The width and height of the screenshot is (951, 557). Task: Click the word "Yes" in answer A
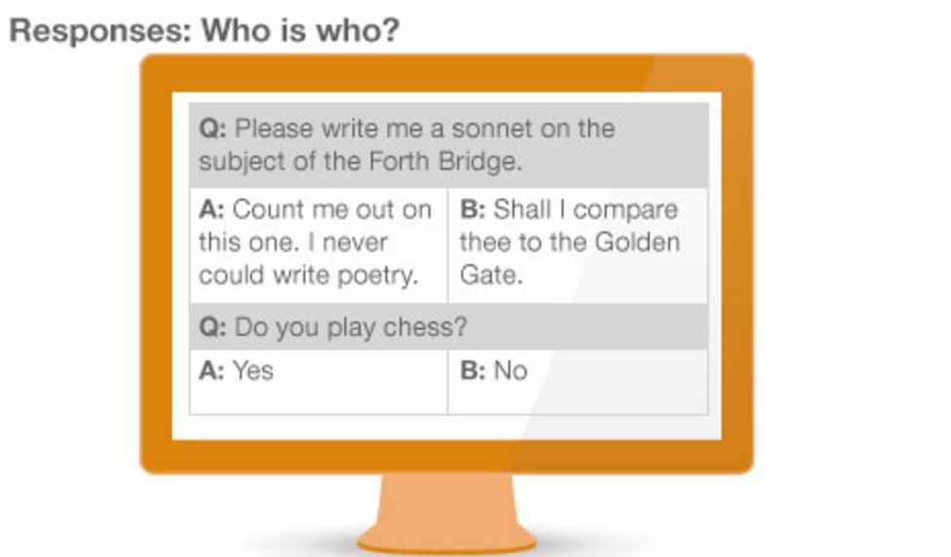click(x=253, y=370)
